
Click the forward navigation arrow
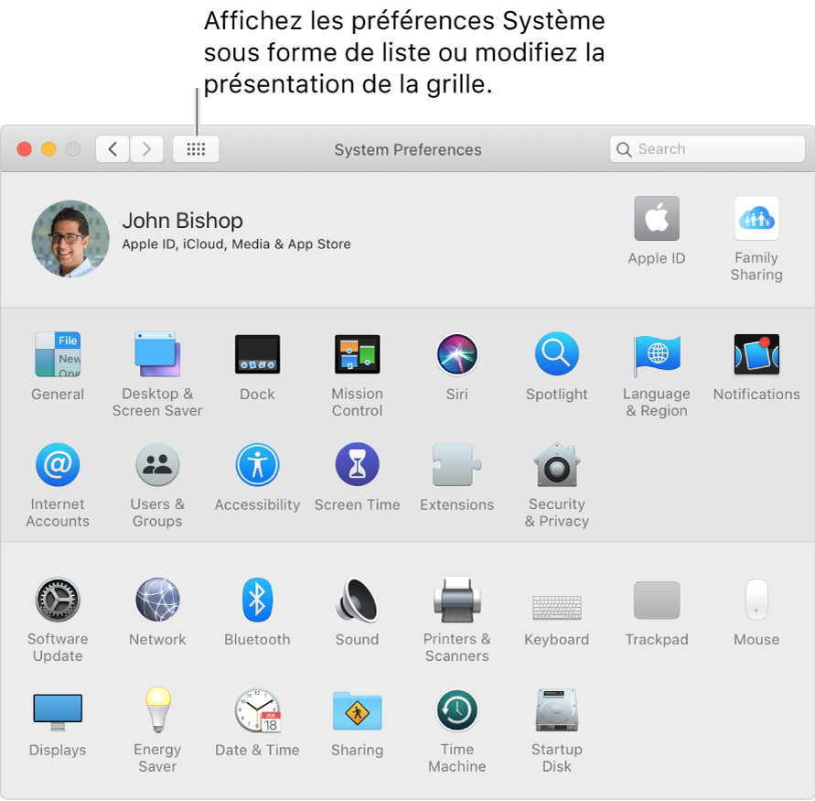pos(146,149)
